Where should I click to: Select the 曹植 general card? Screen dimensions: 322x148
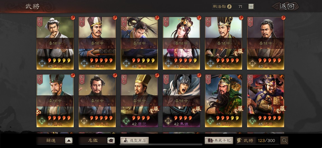pos(139,43)
